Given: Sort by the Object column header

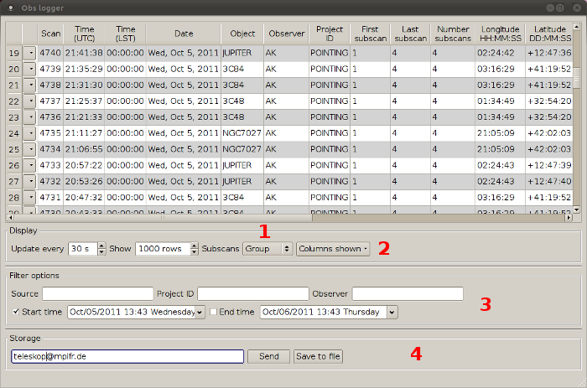Looking at the screenshot, I should point(242,34).
